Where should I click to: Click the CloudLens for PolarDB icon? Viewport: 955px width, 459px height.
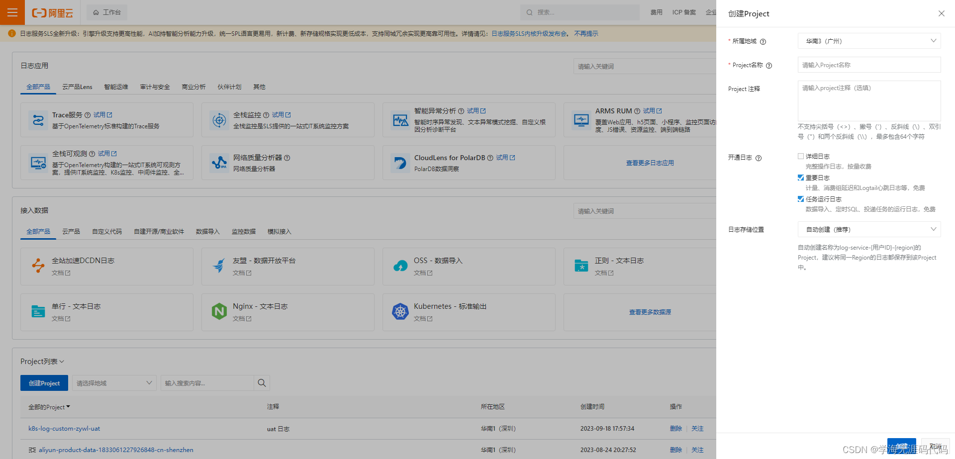[400, 163]
